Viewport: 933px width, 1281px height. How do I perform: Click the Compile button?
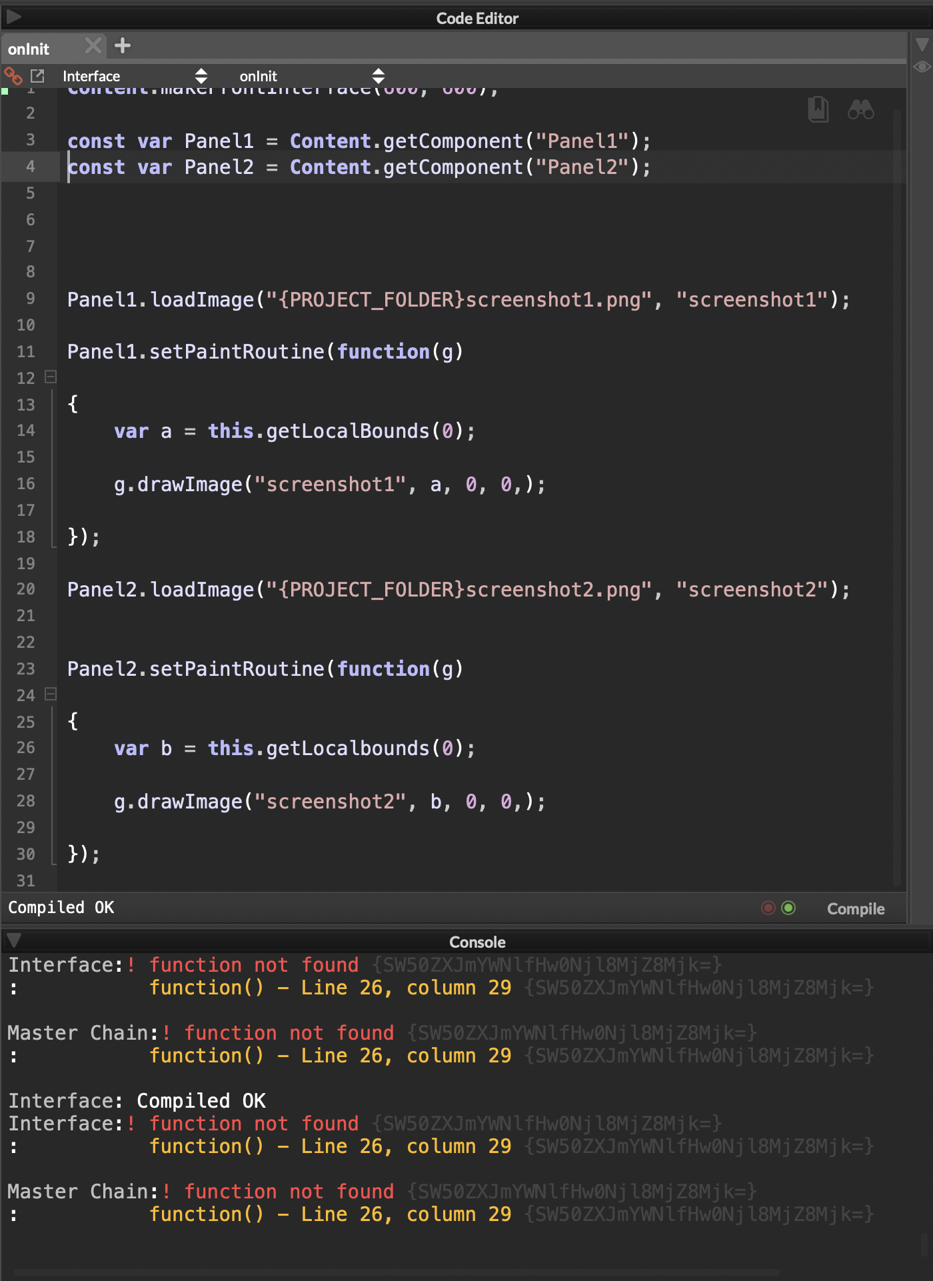[856, 908]
